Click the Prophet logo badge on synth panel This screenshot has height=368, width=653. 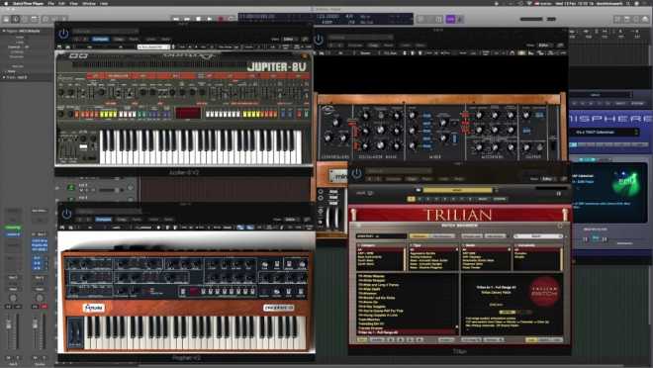click(x=279, y=308)
